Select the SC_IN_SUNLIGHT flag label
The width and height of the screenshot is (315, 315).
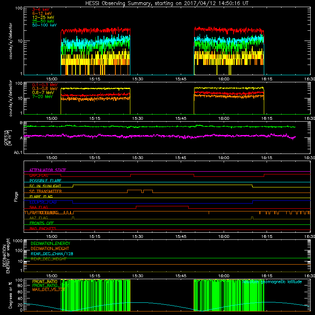pos(45,186)
